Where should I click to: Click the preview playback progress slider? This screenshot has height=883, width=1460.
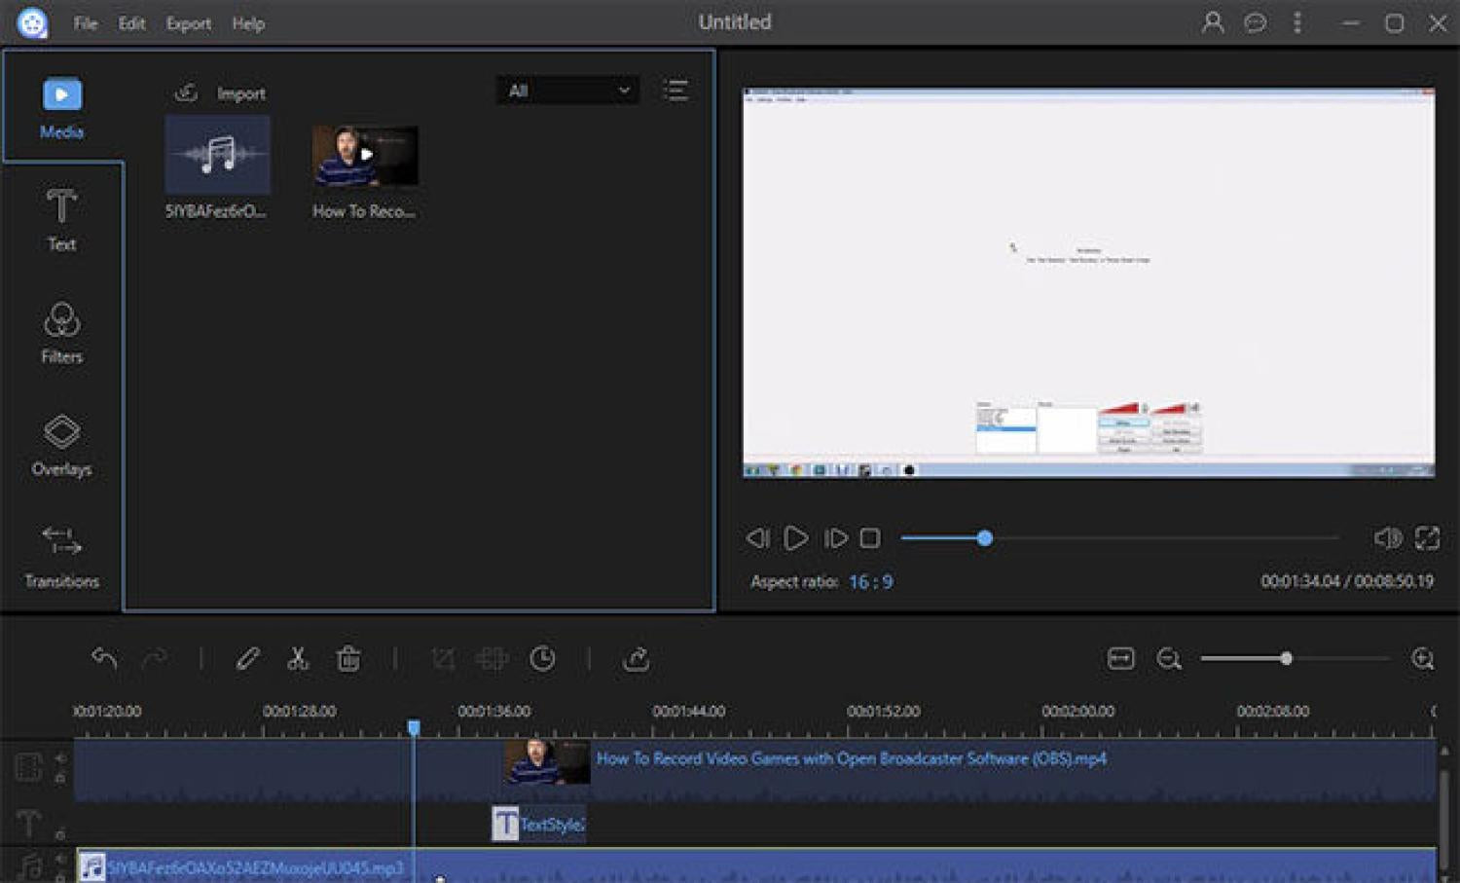[x=1119, y=538]
